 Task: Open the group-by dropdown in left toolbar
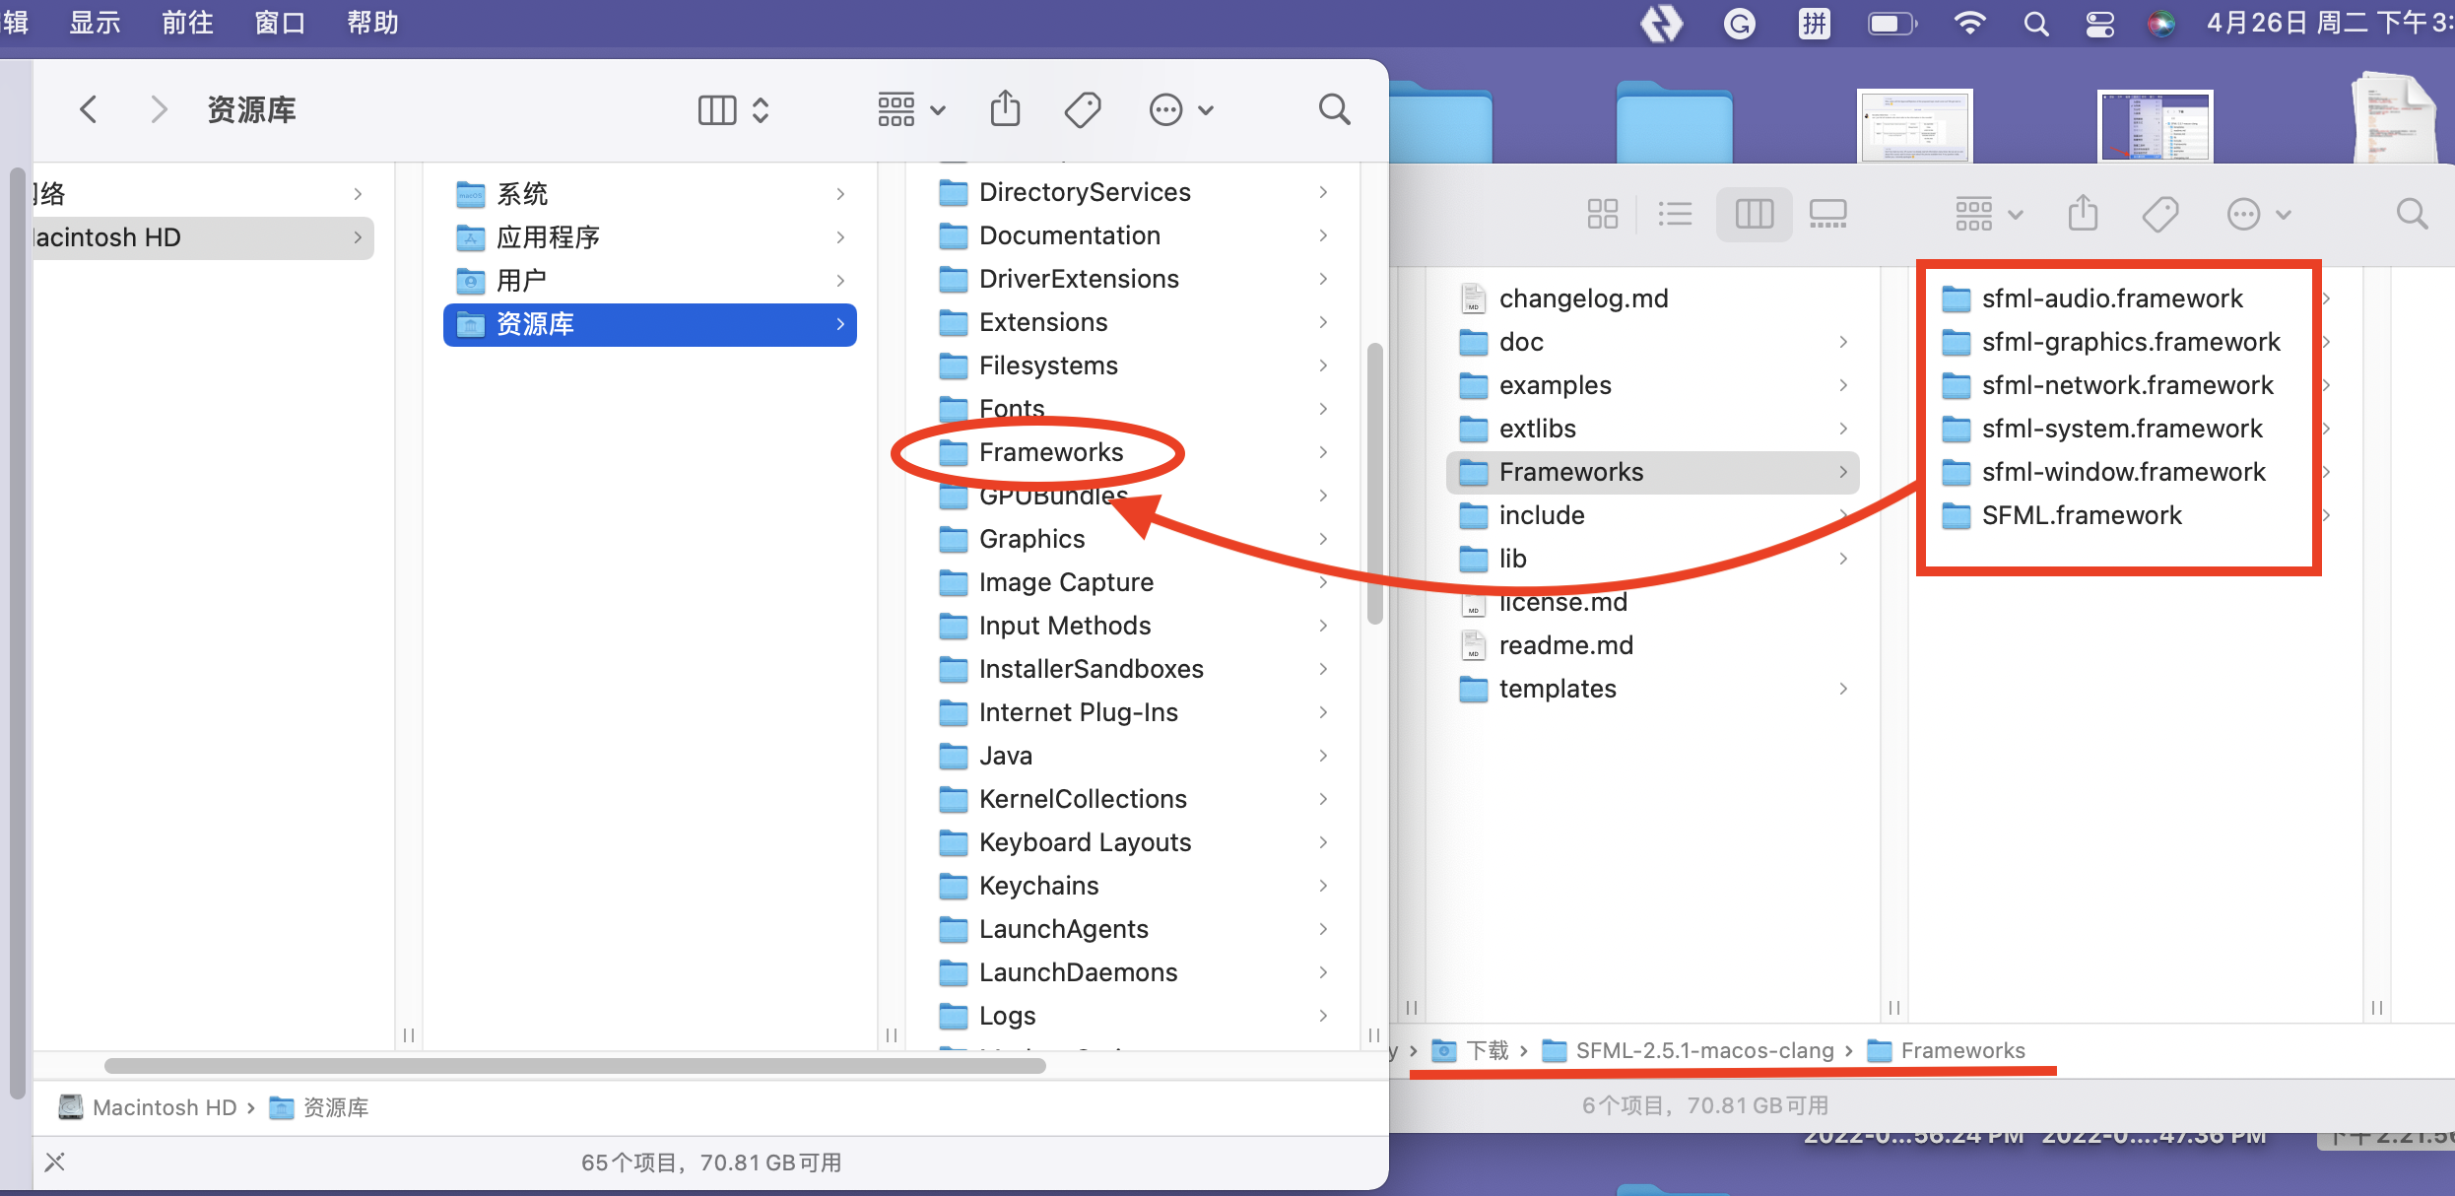[x=911, y=109]
